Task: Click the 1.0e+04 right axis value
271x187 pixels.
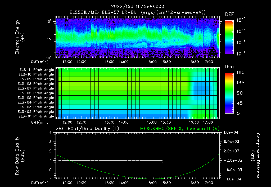Action: tap(231, 133)
